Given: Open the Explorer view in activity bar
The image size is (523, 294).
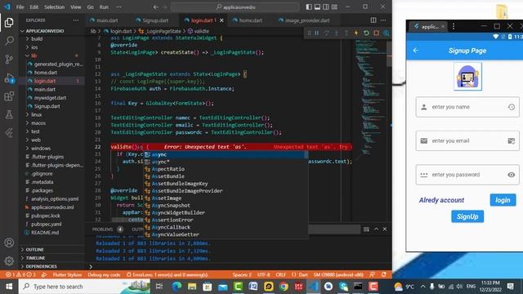Looking at the screenshot, I should click(9, 22).
